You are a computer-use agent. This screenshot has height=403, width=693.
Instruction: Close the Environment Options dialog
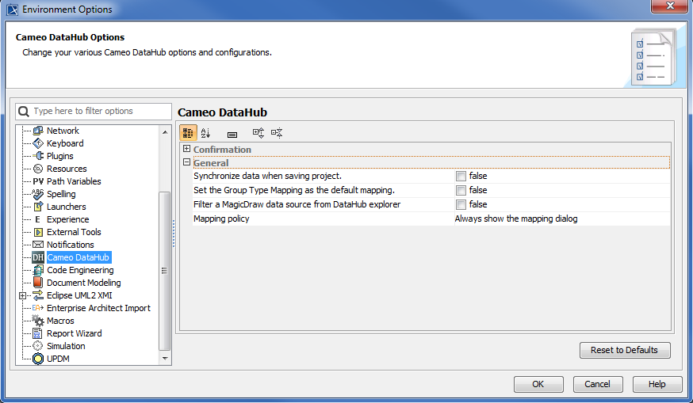669,6
